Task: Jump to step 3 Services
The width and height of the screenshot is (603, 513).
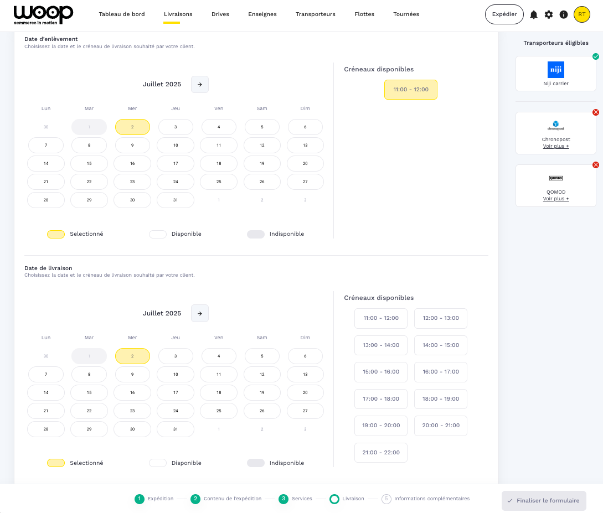Action: 295,499
